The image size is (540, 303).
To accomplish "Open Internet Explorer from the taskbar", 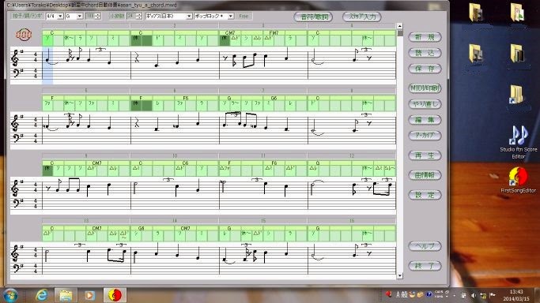I will [42, 295].
